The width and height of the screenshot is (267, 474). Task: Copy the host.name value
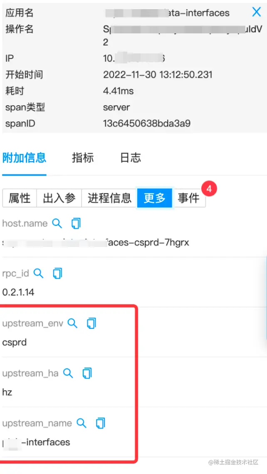point(76,223)
